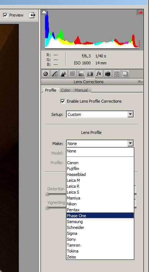Open the Setup dropdown showing Custom
Viewport: 149px width, 272px height.
(x=100, y=114)
